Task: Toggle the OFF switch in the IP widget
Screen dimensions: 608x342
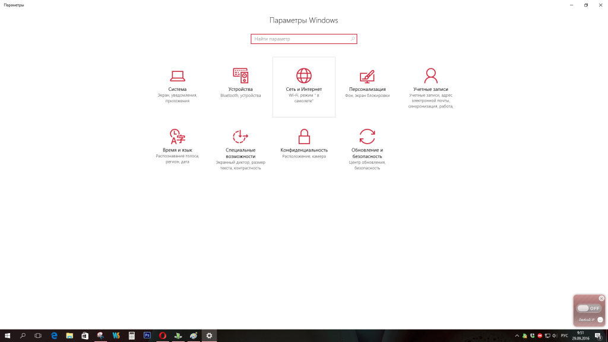Action: [588, 308]
